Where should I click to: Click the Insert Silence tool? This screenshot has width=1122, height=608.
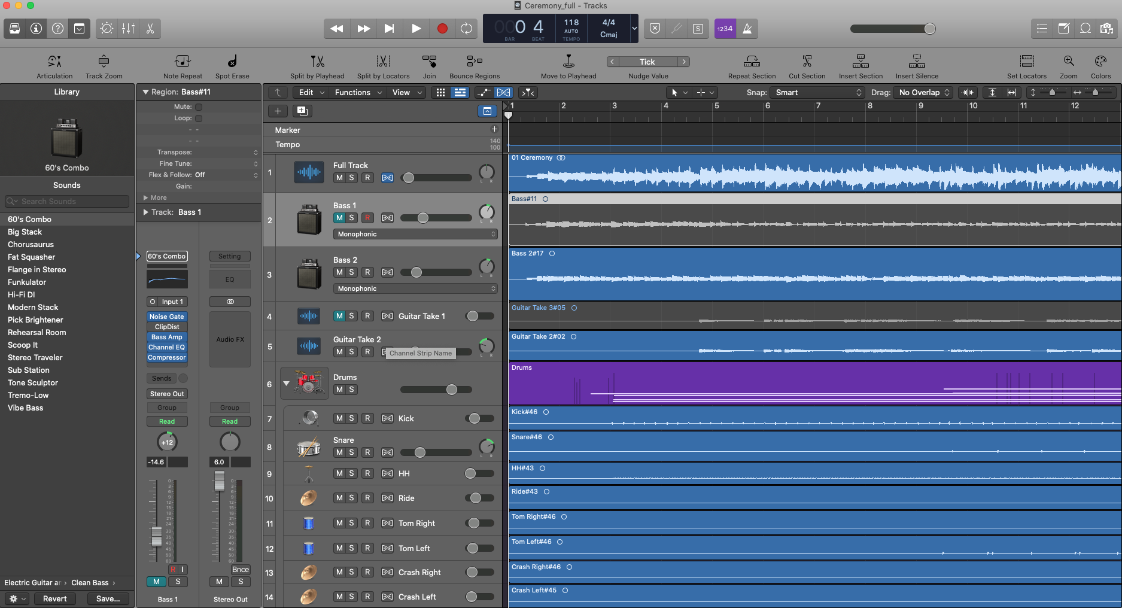(x=917, y=66)
